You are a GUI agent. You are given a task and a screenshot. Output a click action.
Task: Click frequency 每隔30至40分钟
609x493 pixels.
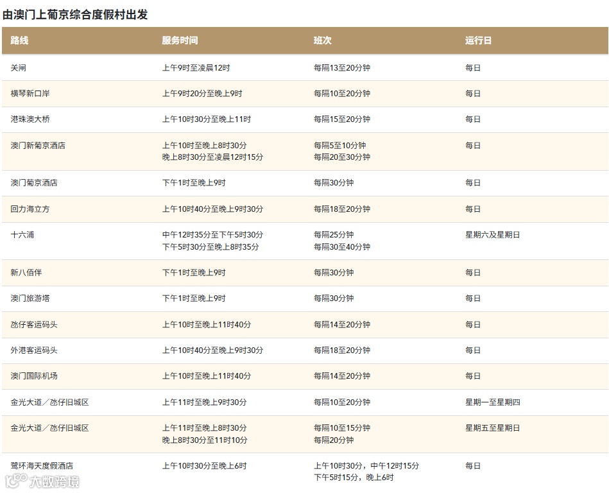click(x=342, y=246)
